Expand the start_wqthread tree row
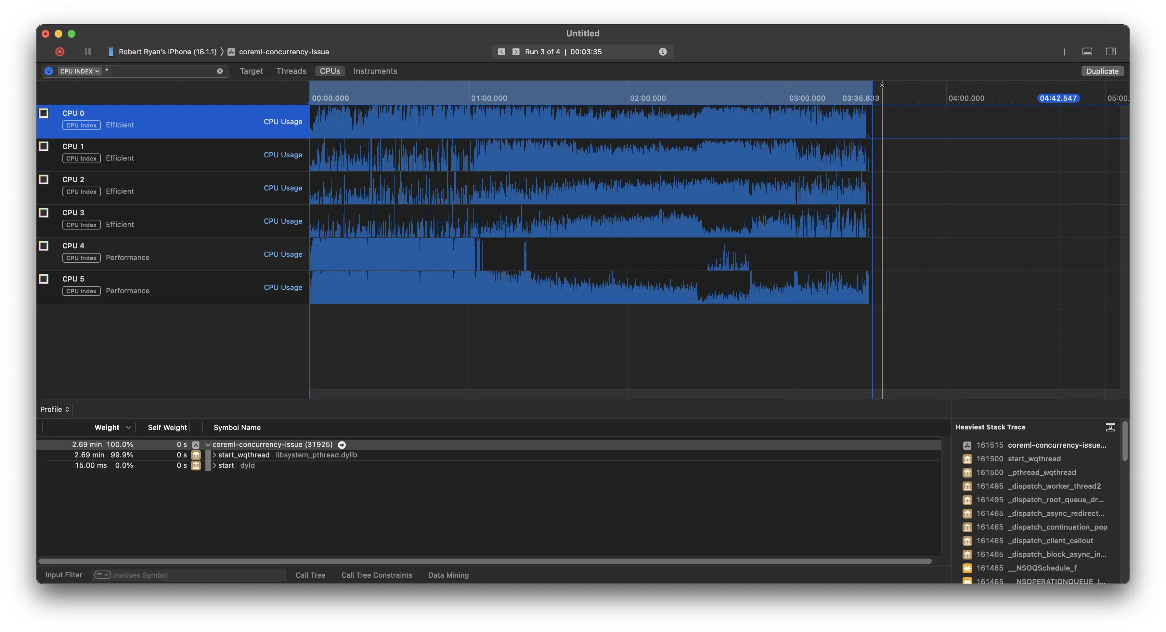Viewport: 1166px width, 632px height. [214, 455]
